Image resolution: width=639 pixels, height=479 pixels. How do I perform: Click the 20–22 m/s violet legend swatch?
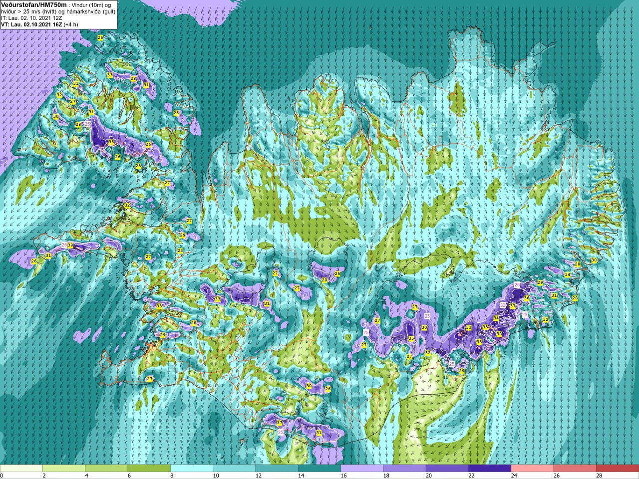tap(447, 468)
